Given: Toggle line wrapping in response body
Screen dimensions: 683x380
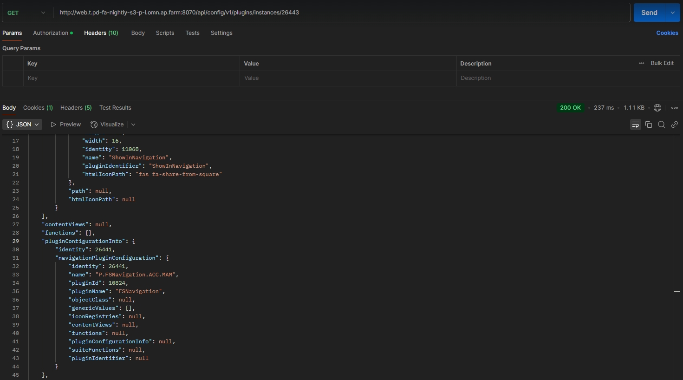Looking at the screenshot, I should [635, 124].
